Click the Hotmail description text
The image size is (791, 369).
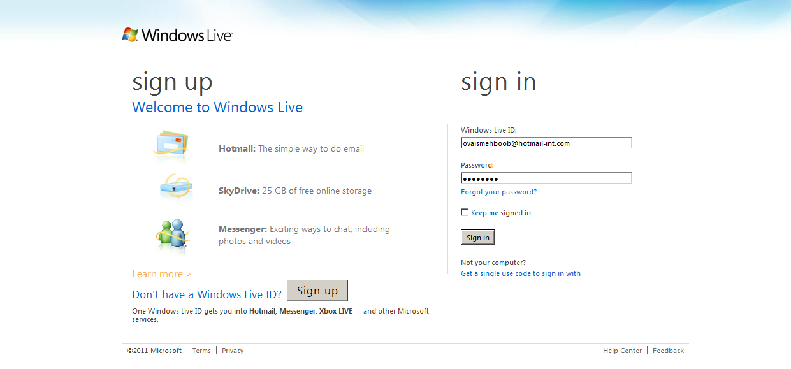[x=291, y=149]
